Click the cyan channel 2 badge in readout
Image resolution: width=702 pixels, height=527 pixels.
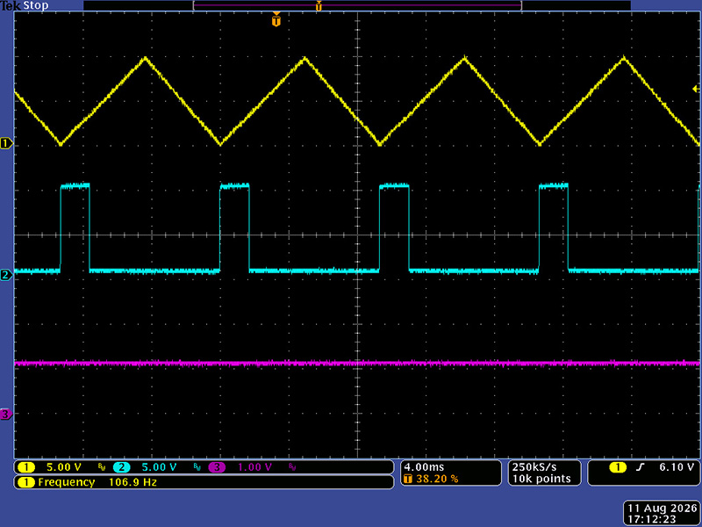[121, 467]
